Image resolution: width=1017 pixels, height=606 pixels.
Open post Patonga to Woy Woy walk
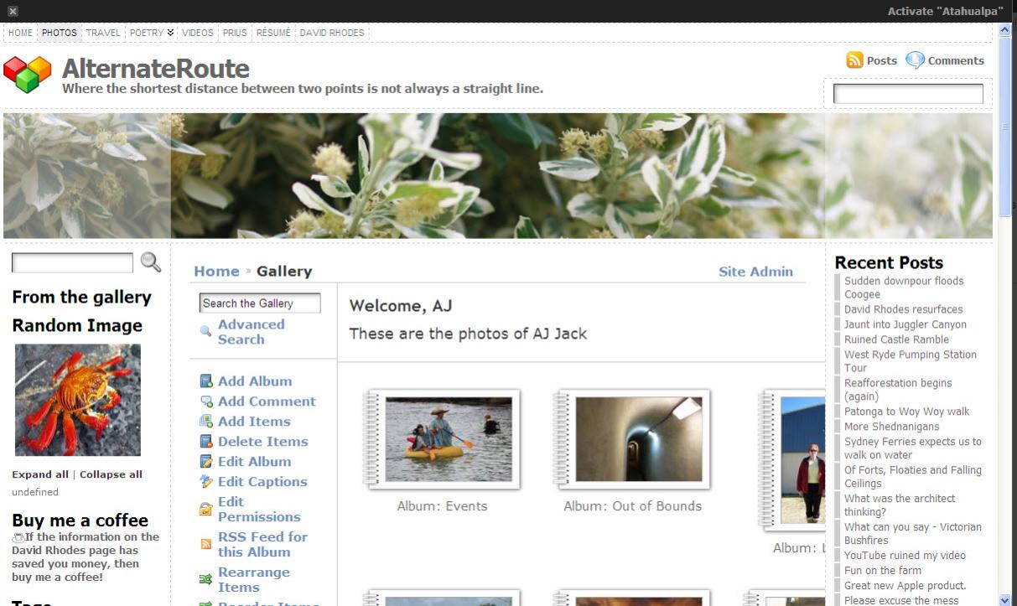[x=906, y=412]
